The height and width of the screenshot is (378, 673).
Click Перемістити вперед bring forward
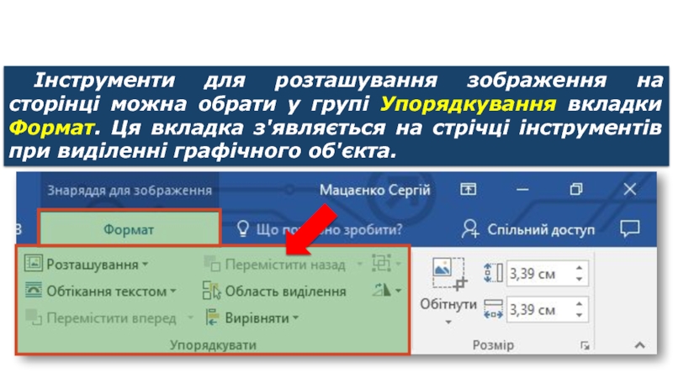coord(112,318)
